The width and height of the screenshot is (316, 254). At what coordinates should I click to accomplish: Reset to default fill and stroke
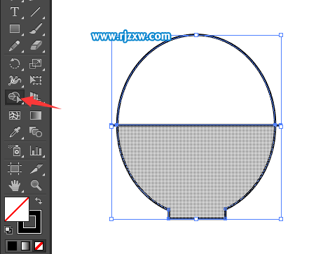8,230
